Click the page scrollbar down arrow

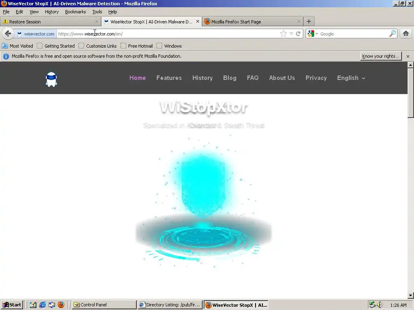410,295
